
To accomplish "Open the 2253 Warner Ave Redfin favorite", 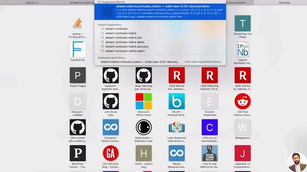I will point(177,75).
